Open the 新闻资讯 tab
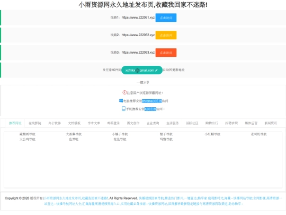 pos(271,123)
